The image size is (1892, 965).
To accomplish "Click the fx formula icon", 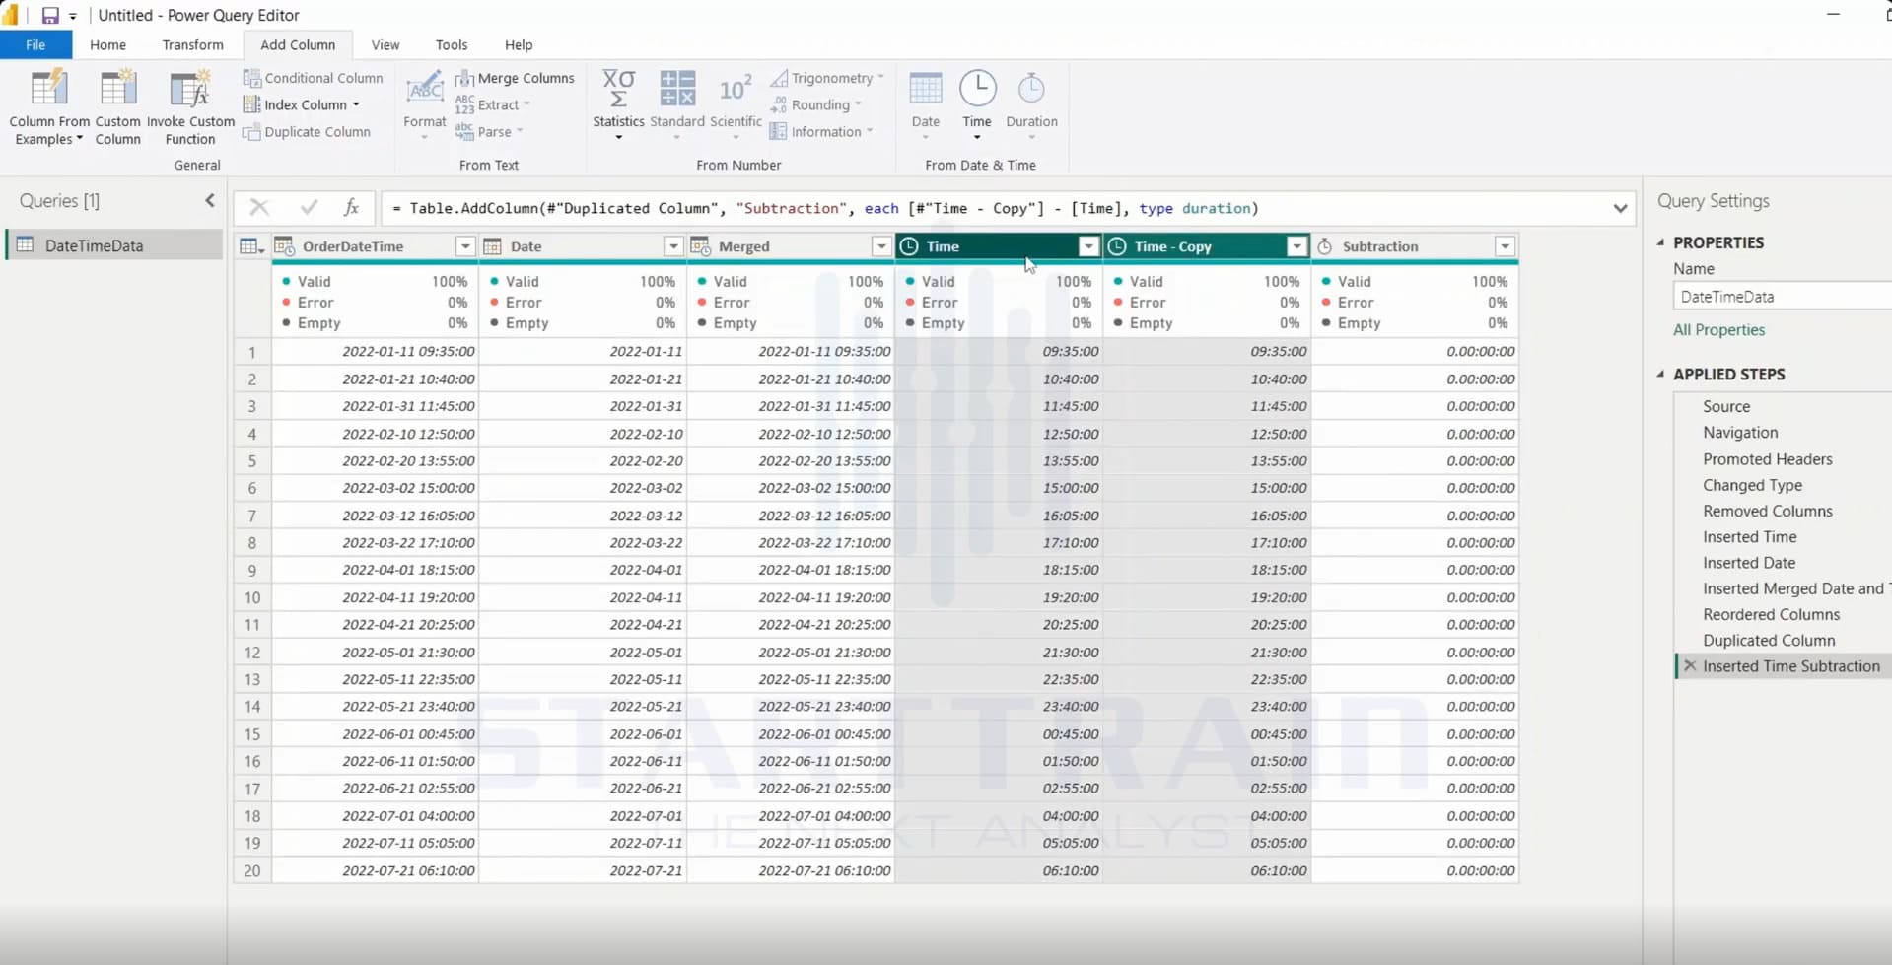I will click(x=351, y=207).
